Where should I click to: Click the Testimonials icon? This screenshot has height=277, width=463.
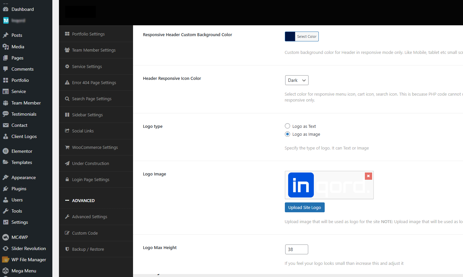[x=6, y=114]
